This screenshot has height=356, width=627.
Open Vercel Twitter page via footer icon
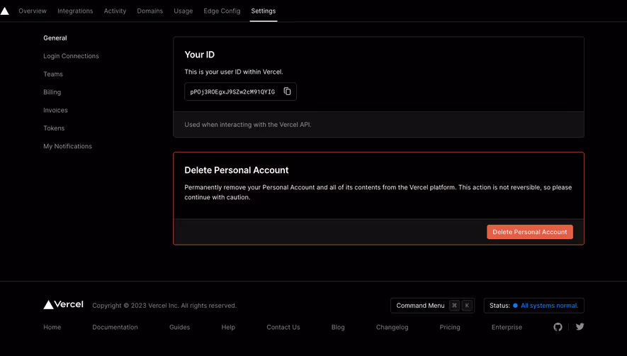pos(580,327)
